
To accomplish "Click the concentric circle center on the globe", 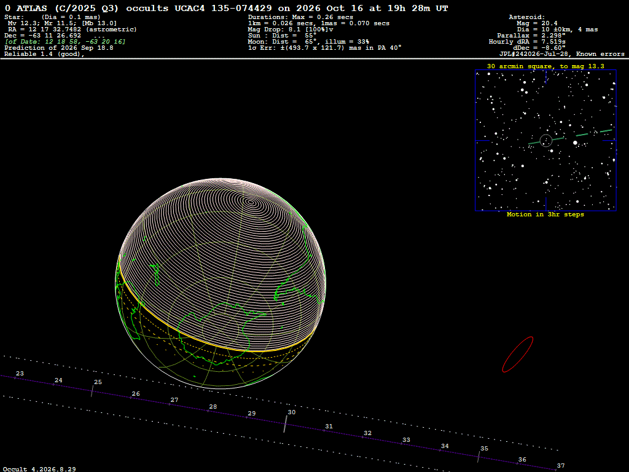I will (x=251, y=202).
